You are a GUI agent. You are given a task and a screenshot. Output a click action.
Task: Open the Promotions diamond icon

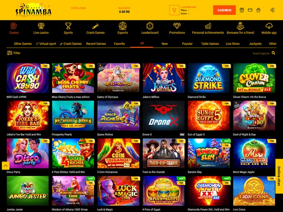177,26
